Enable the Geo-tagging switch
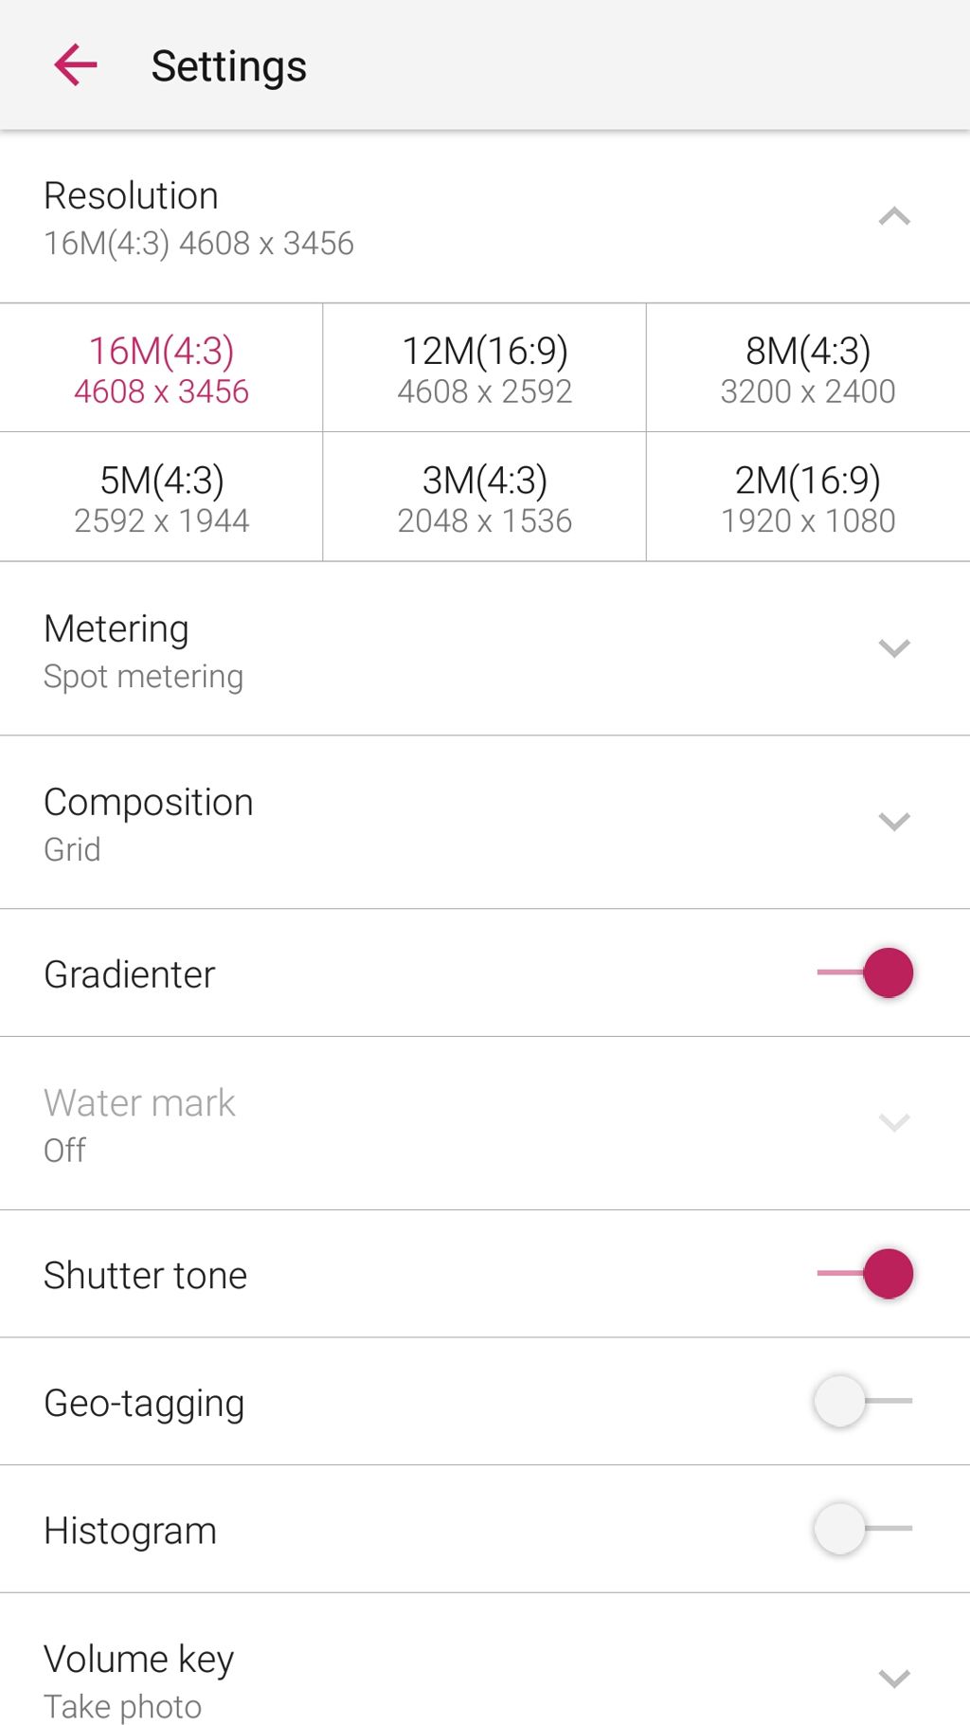 [x=862, y=1401]
